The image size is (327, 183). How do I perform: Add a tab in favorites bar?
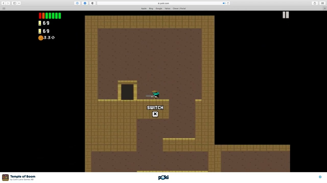325,8
